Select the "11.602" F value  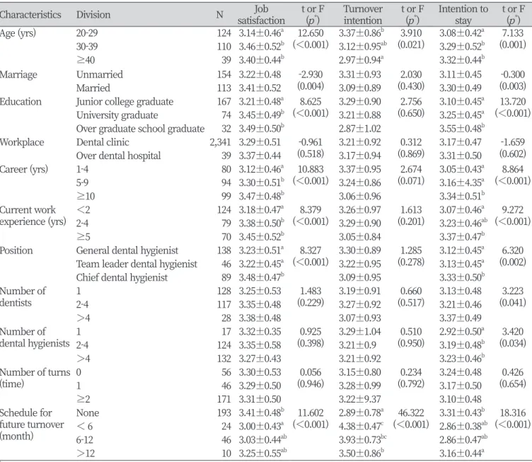(x=311, y=412)
